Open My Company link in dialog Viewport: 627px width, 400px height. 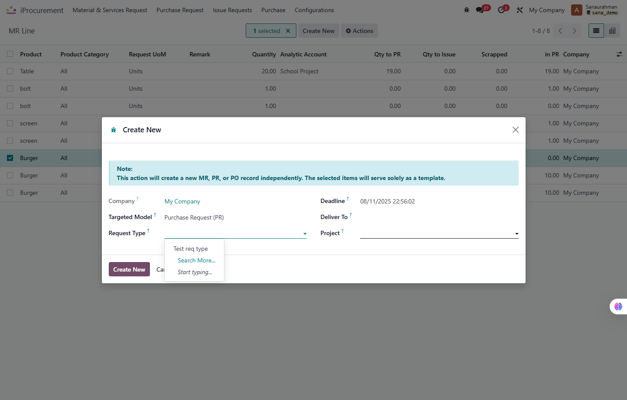[182, 201]
